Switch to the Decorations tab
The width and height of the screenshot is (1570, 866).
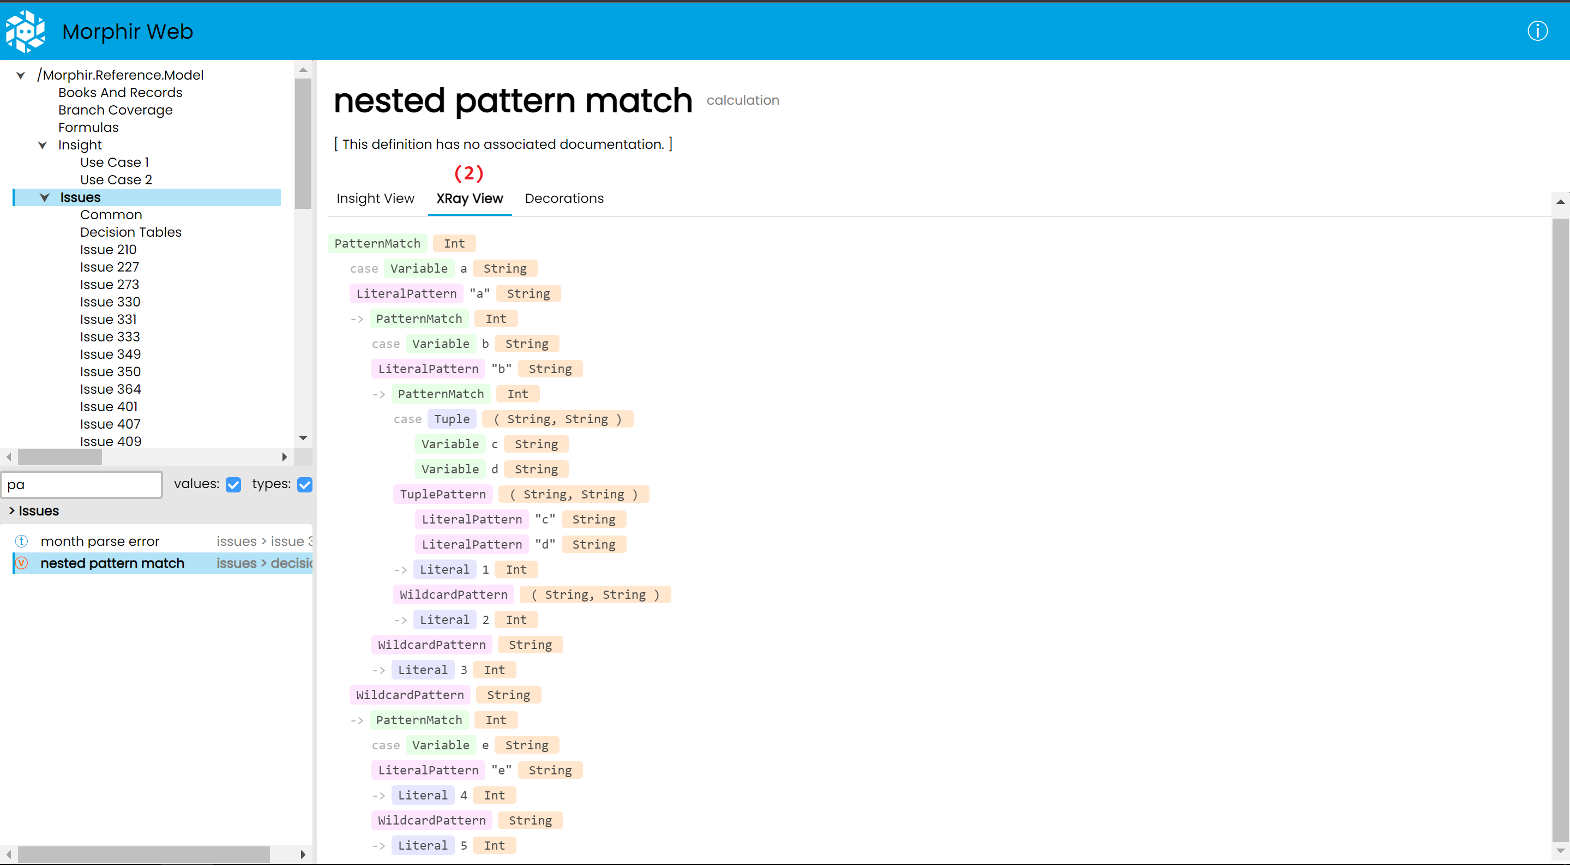pyautogui.click(x=564, y=199)
